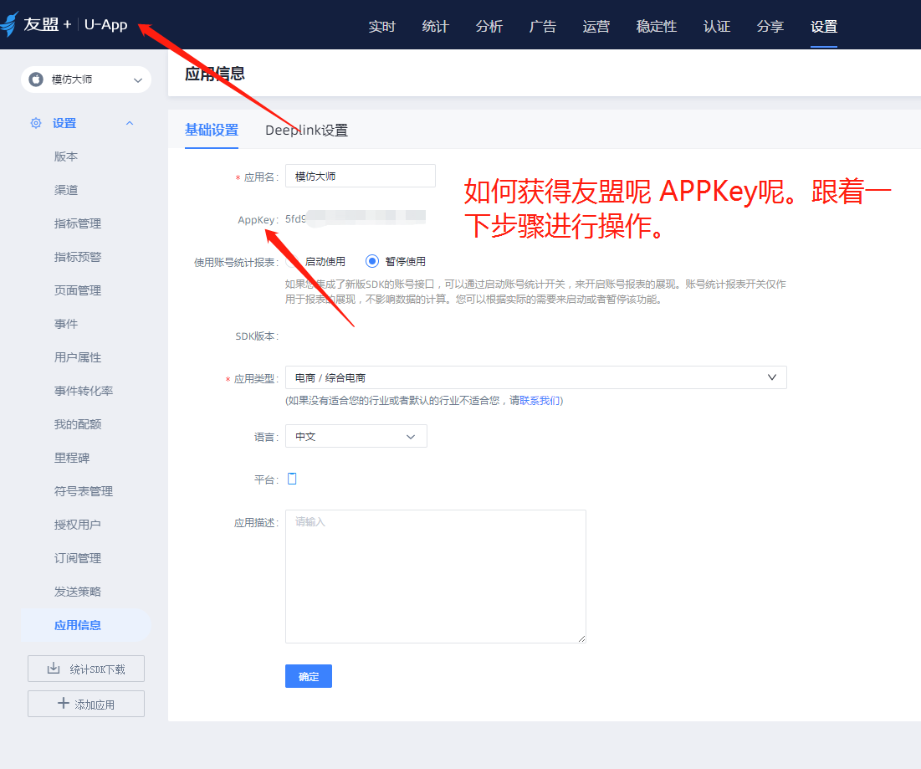This screenshot has width=921, height=769.
Task: Click the gear icon next to 设置
Action: [36, 123]
